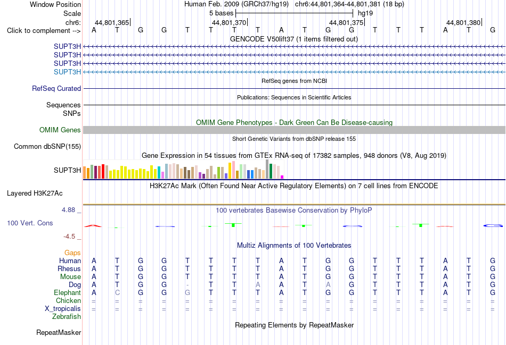
Task: Click position marker 44,801,375
Action: pos(347,22)
